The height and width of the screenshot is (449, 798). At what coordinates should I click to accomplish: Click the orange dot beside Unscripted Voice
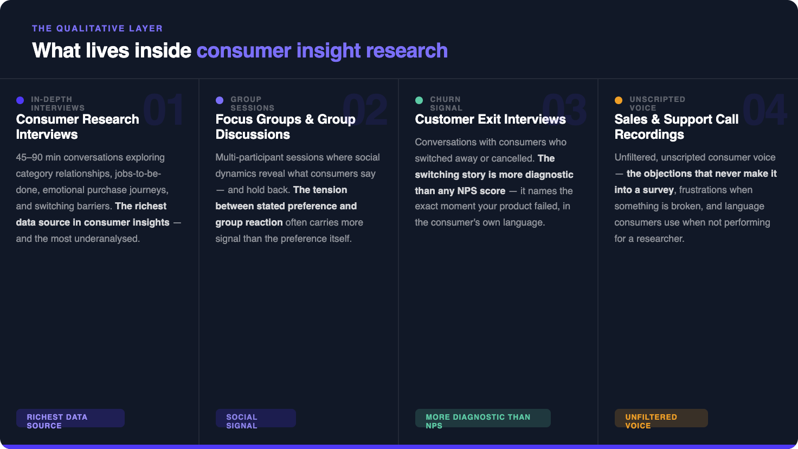pos(619,100)
